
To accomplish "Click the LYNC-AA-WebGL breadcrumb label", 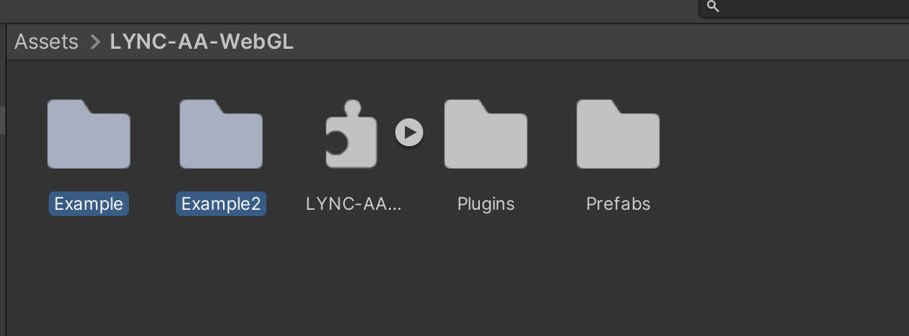I will 202,42.
